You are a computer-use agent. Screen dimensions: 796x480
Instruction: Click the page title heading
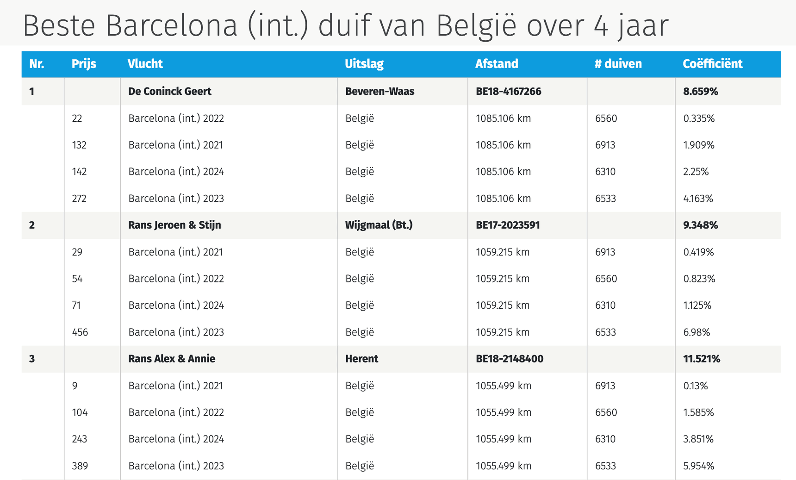point(345,25)
